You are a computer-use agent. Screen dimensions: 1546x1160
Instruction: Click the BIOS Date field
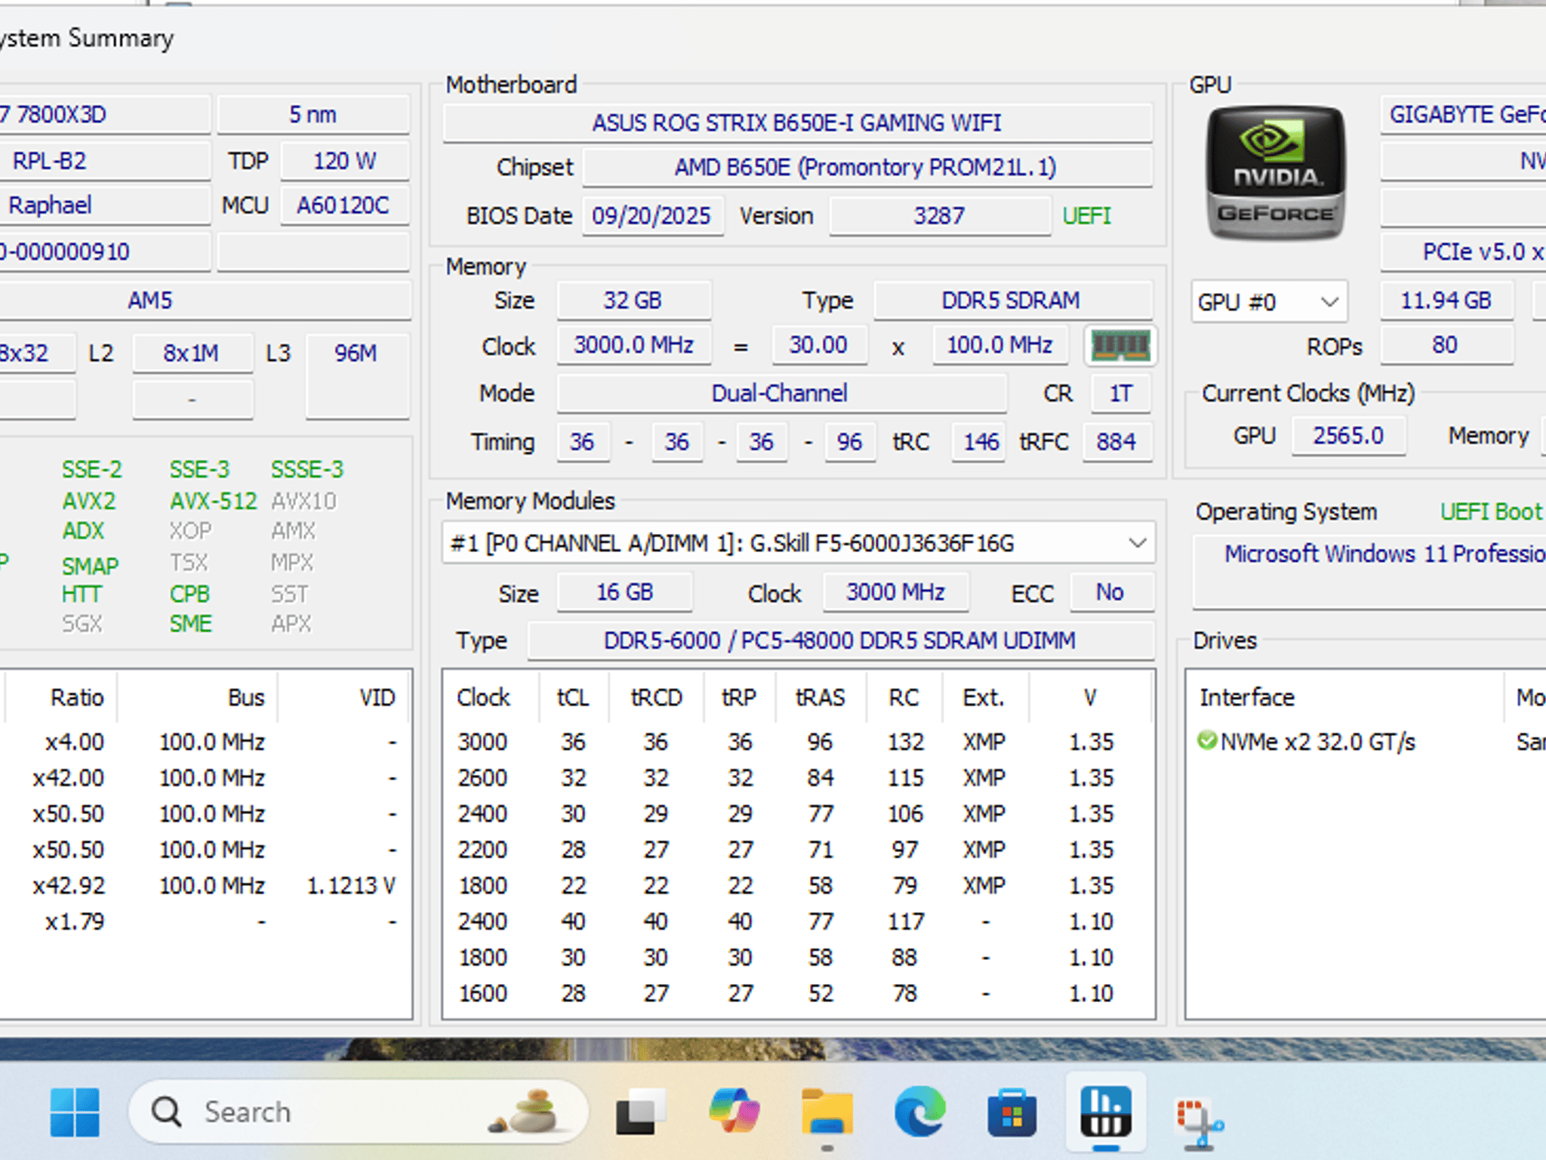pyautogui.click(x=652, y=216)
